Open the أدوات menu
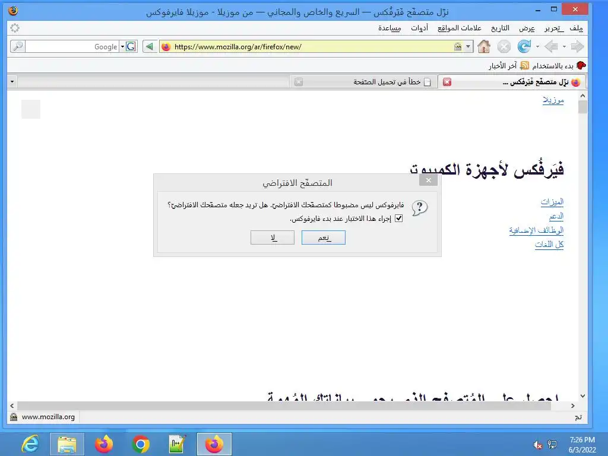Image resolution: width=608 pixels, height=456 pixels. (x=420, y=28)
